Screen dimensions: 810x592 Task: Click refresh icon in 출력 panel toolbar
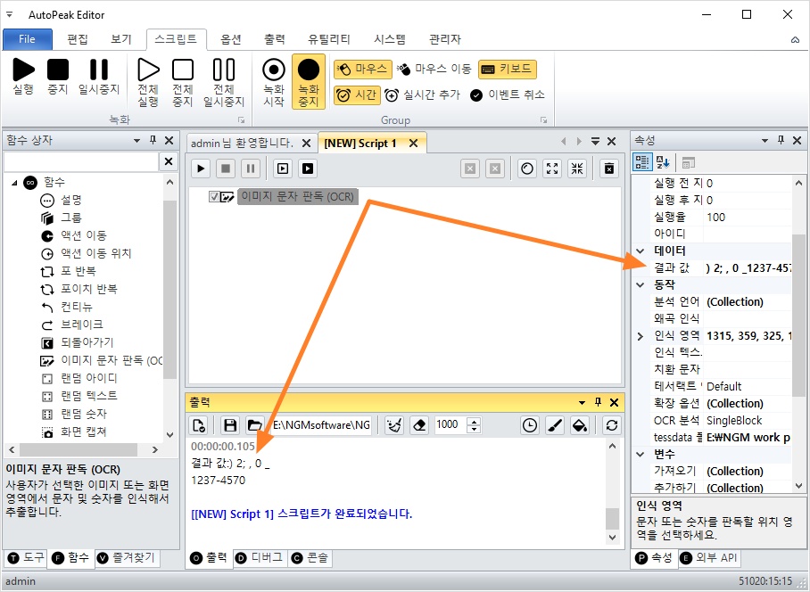612,425
